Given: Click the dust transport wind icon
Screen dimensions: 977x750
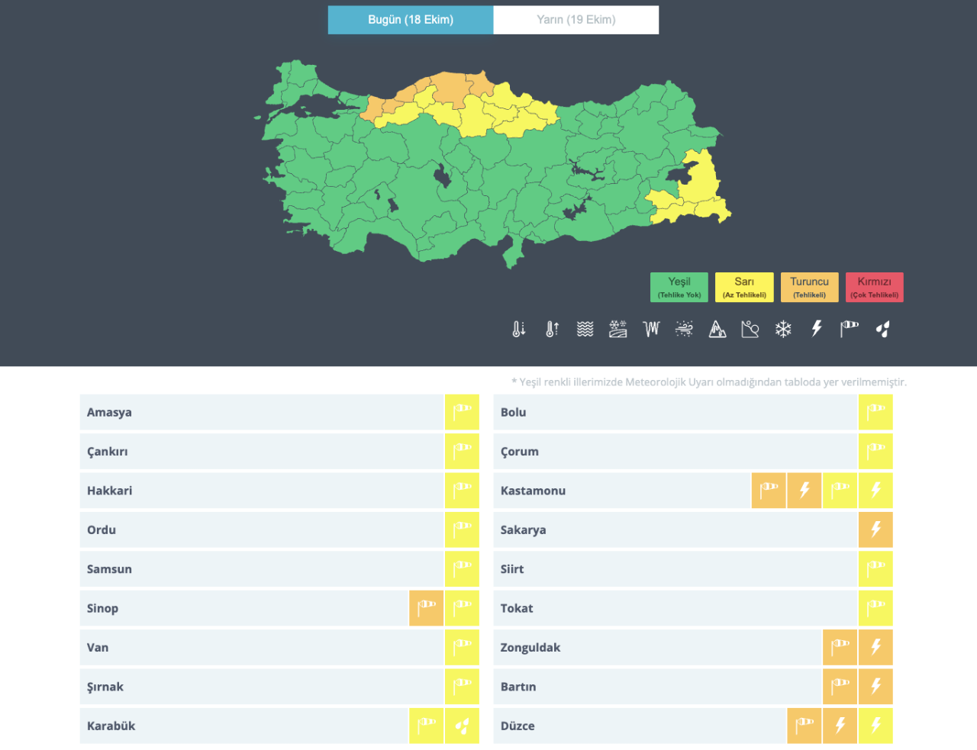Looking at the screenshot, I should pos(684,329).
